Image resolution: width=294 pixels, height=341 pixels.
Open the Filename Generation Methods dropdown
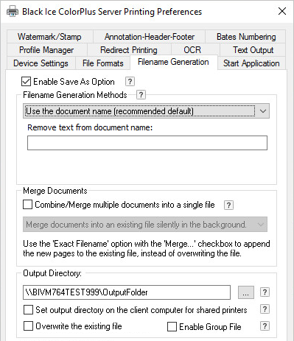point(146,111)
